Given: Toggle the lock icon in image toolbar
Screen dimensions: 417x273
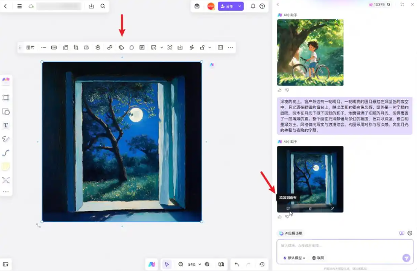Looking at the screenshot, I should coord(202,47).
